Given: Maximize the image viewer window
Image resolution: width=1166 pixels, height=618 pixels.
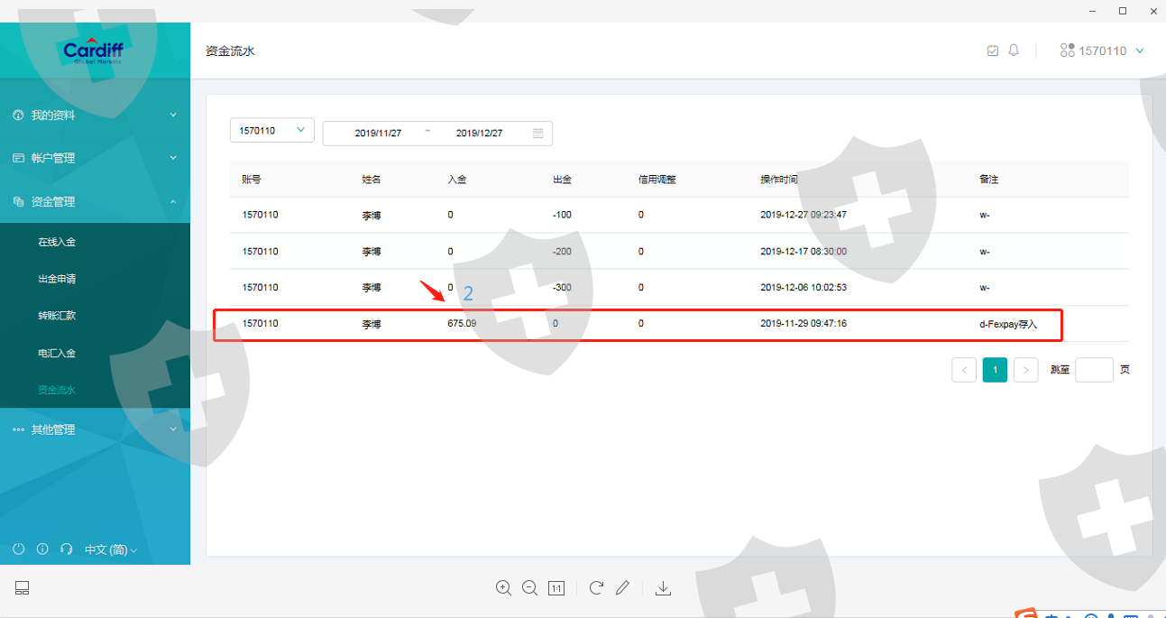Looking at the screenshot, I should coord(1123,11).
